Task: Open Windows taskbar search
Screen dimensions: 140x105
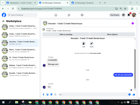Action: coord(10,102)
